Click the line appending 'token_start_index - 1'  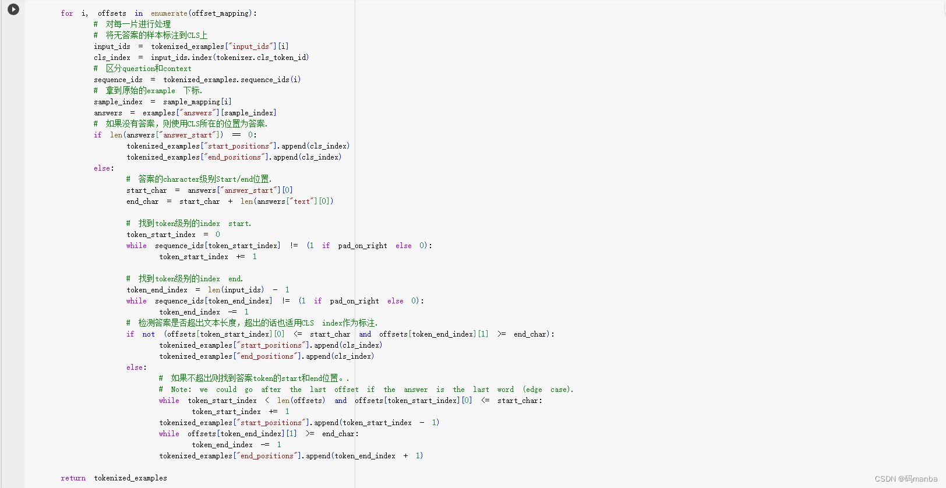tap(299, 423)
